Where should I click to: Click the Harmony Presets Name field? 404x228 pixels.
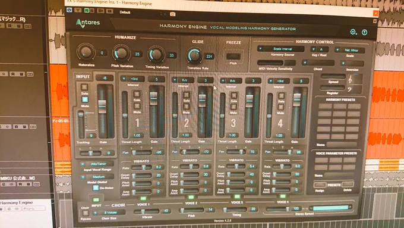click(x=342, y=144)
